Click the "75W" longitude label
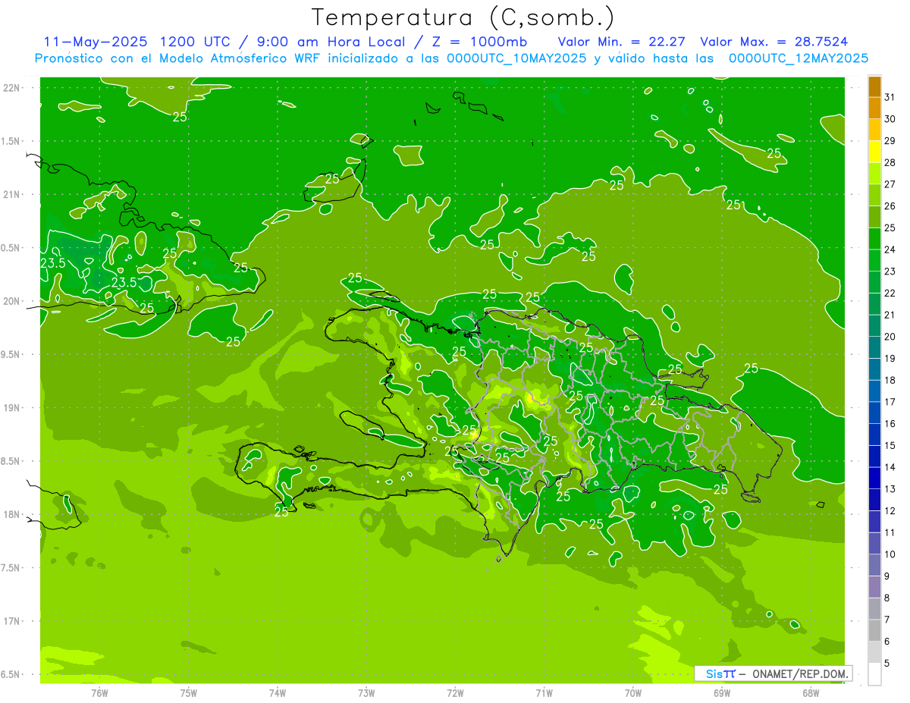Viewport: 910px width, 703px height. [x=188, y=692]
